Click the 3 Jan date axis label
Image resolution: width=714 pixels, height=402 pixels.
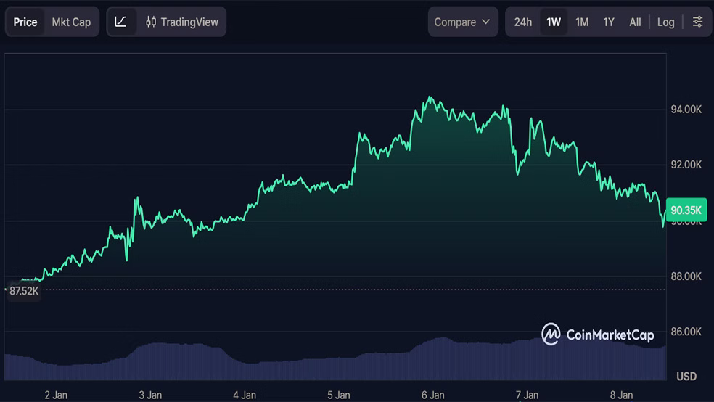[150, 395]
